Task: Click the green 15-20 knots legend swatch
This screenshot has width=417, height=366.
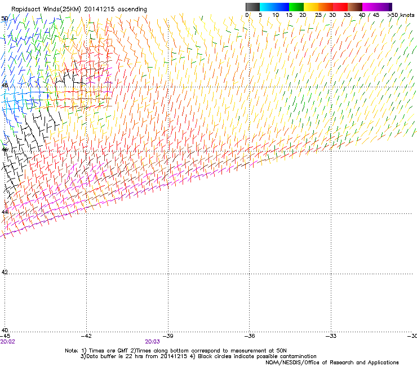Action: coord(296,7)
